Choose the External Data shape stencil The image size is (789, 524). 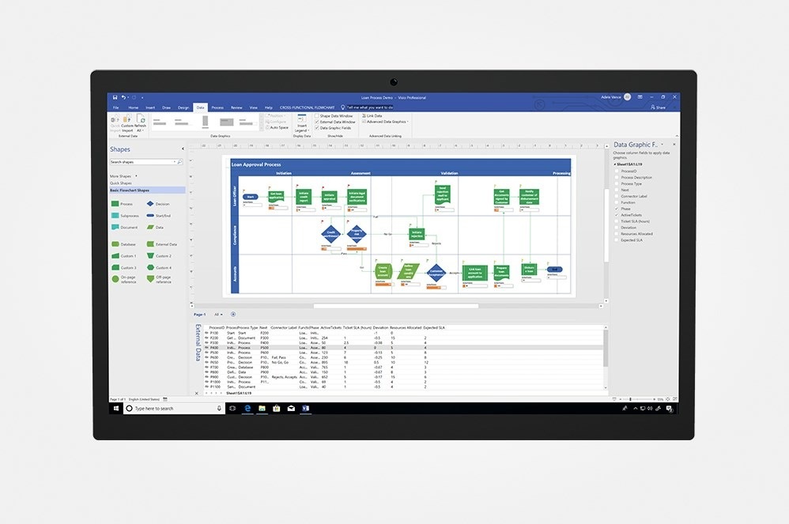click(x=151, y=244)
